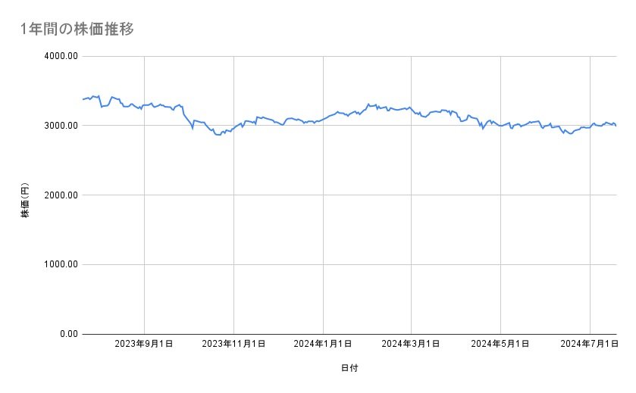
Task: Select the 2024年3月1日 date label
Action: [x=411, y=344]
